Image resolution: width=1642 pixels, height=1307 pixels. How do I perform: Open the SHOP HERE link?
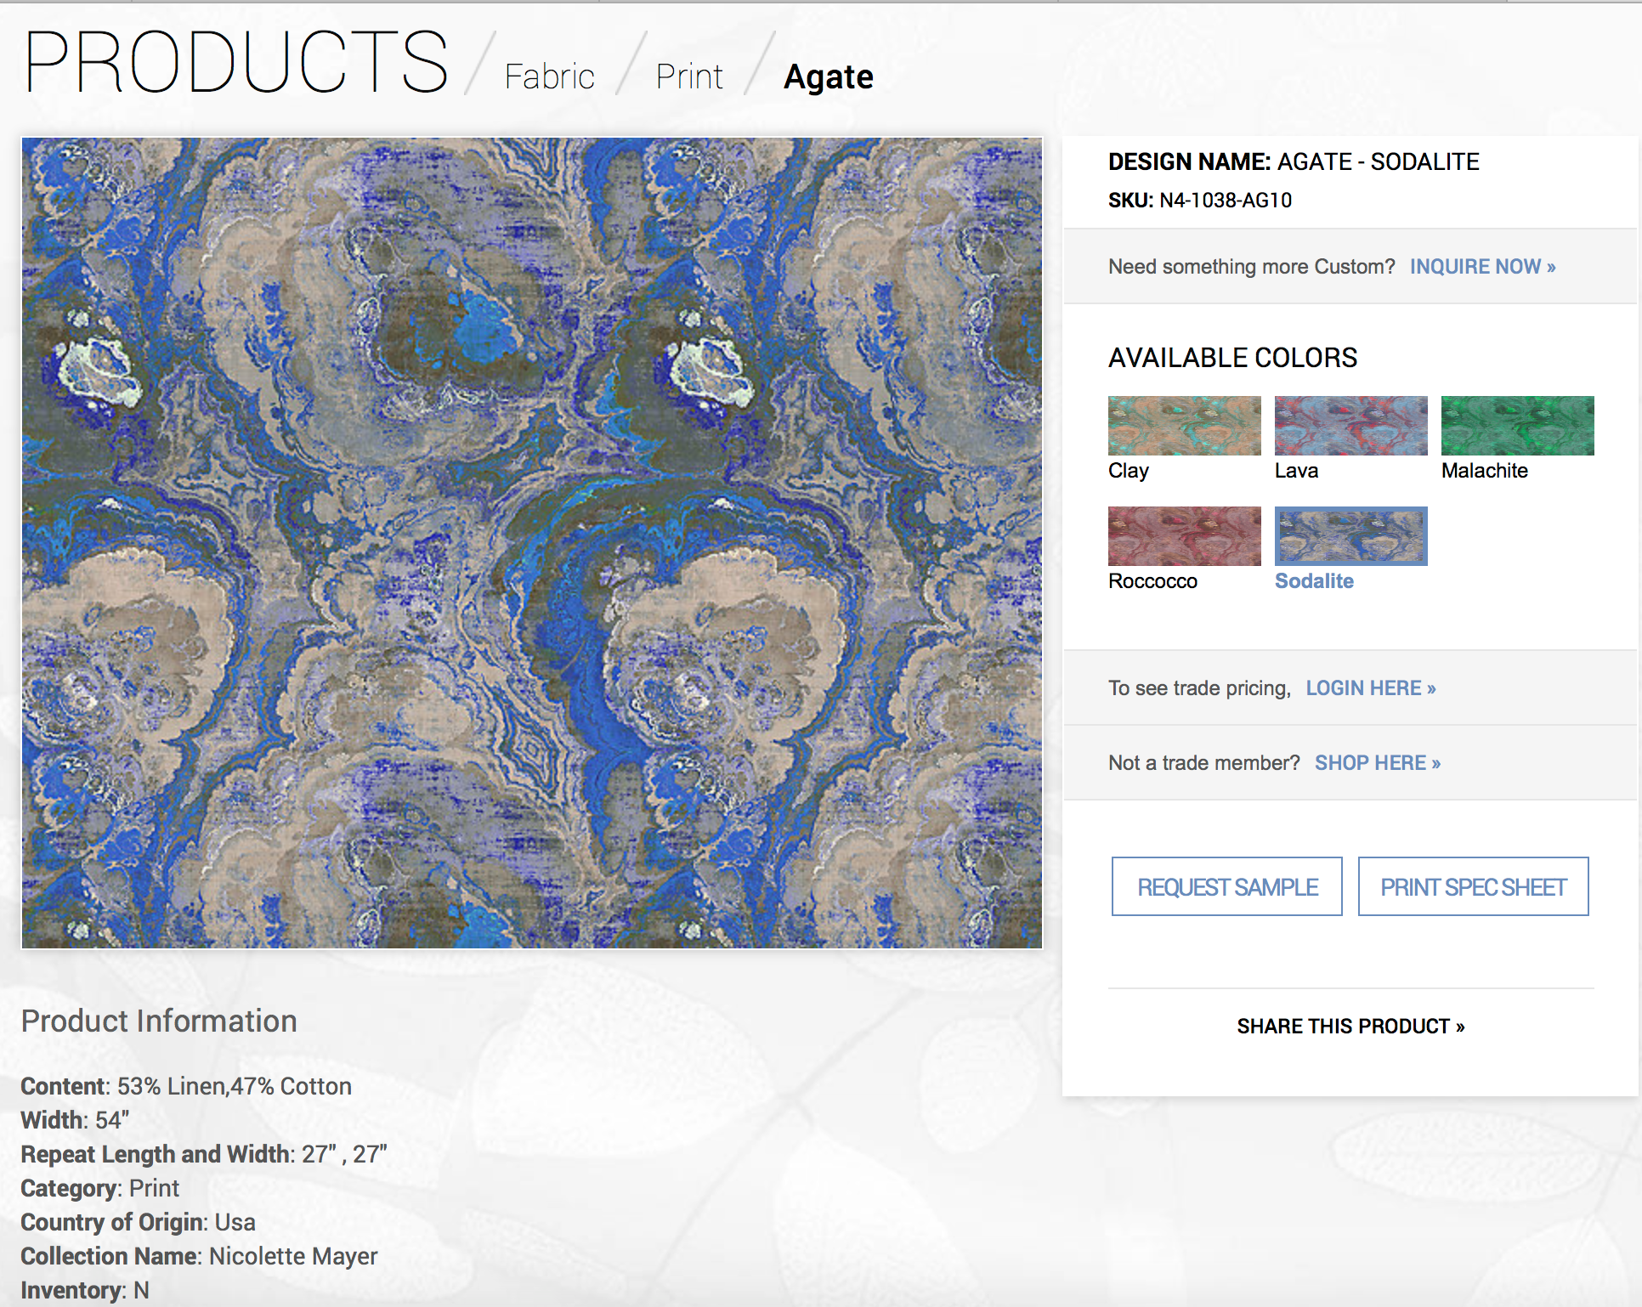coord(1377,763)
